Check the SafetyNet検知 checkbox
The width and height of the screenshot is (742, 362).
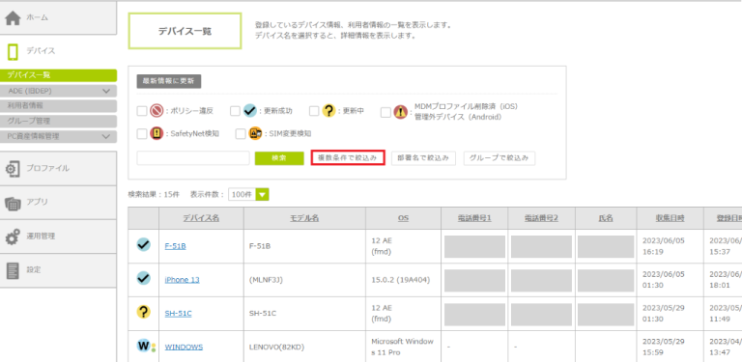coord(142,134)
